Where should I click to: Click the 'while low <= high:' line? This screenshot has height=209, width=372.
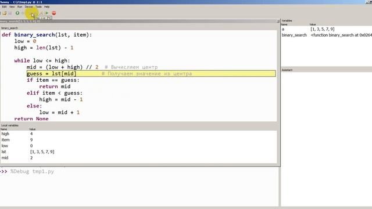pos(42,60)
